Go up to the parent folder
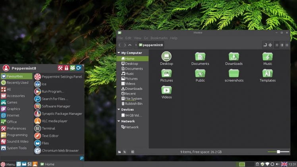The width and height of the screenshot is (297, 167). 130,45
